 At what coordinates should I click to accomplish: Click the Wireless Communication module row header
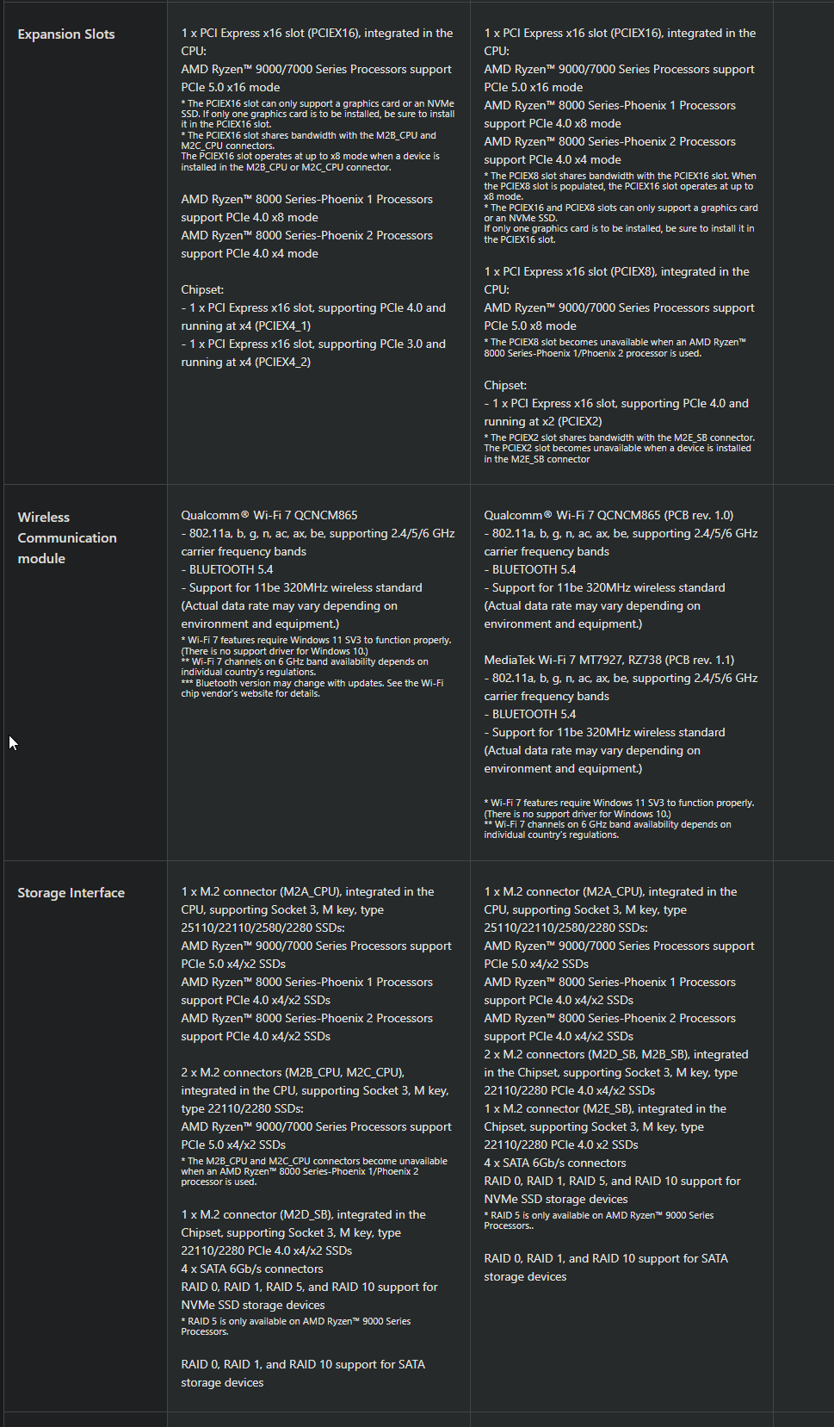point(67,537)
